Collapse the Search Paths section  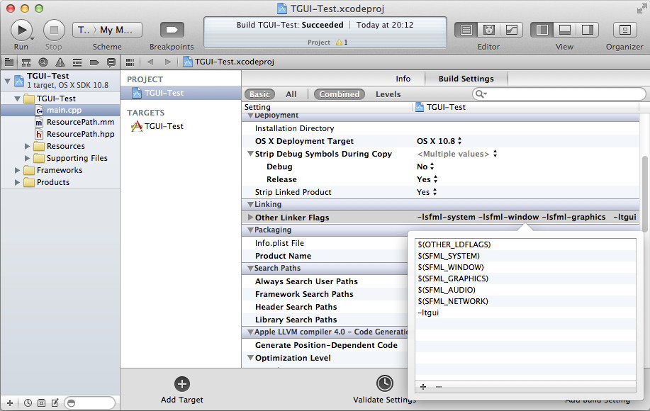[250, 269]
